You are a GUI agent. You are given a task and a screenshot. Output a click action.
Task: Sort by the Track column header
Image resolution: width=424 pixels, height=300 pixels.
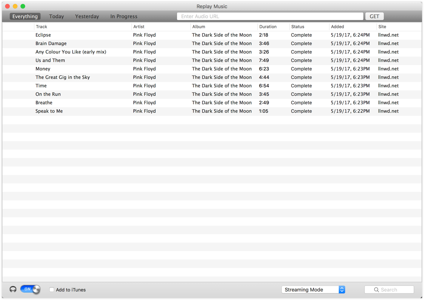click(x=83, y=27)
